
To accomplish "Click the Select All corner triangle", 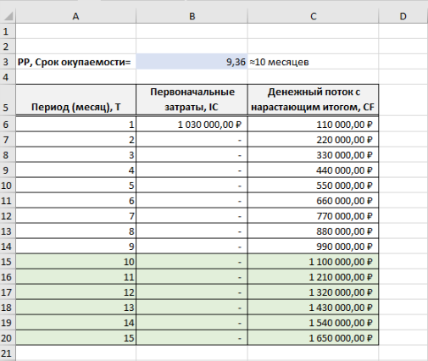I will point(8,16).
